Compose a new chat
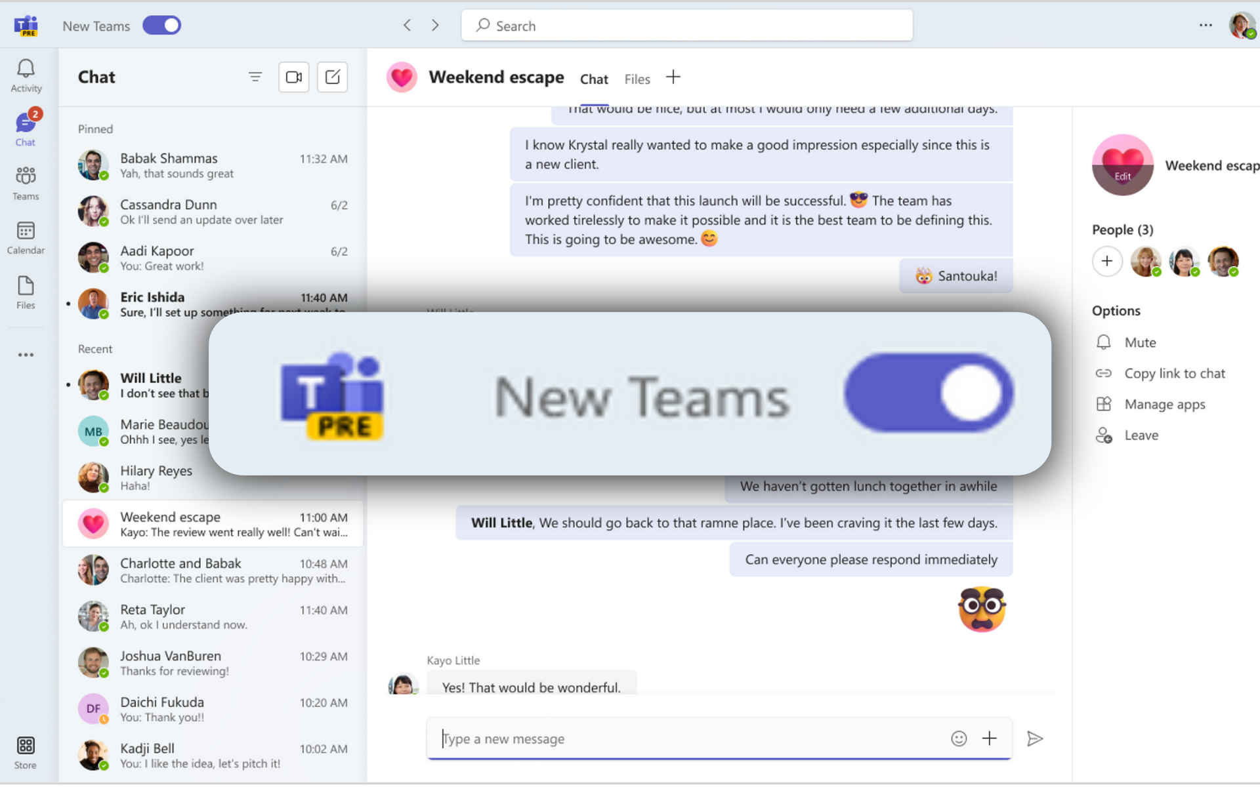Viewport: 1260px width, 787px height. 333,77
